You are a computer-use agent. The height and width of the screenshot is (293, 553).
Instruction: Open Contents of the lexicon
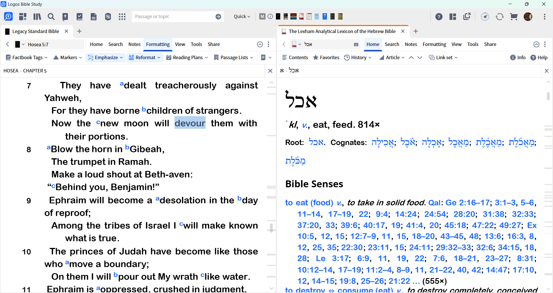click(295, 57)
